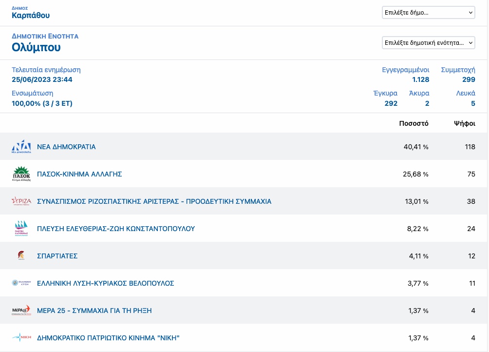Click the PASOK green sun logo

coord(21,174)
